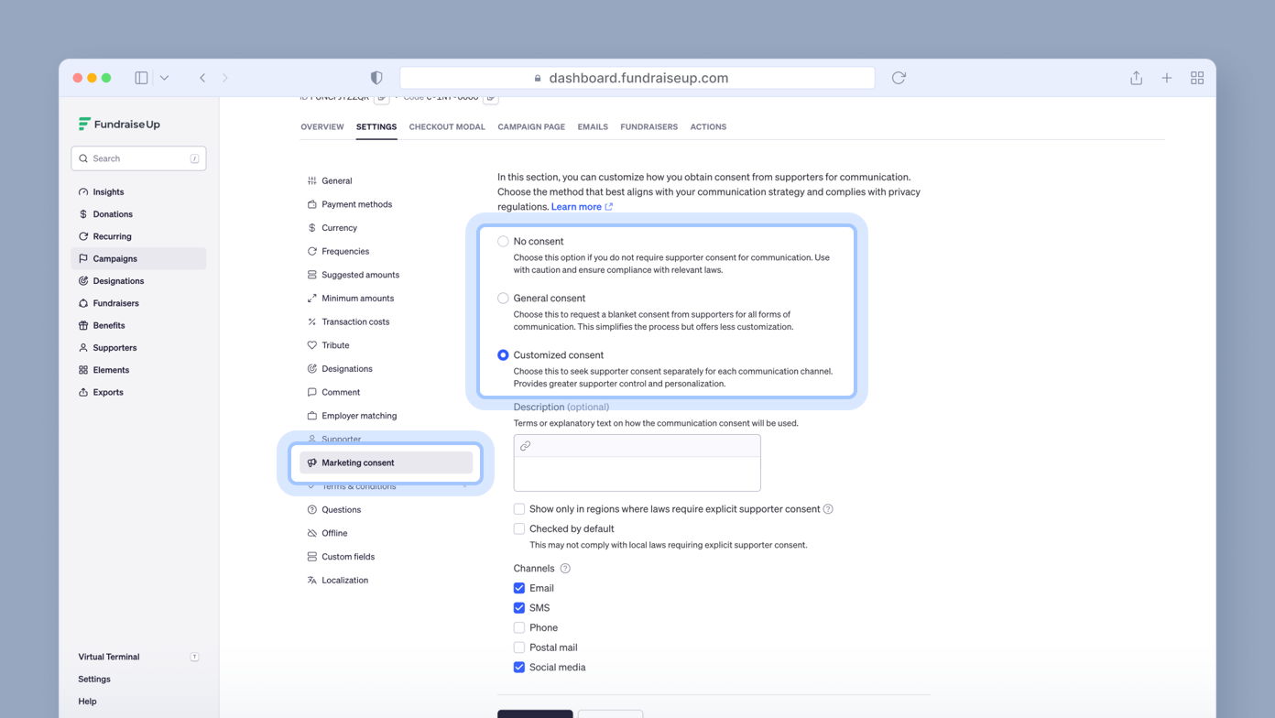Click the Virtual Terminal entry
1275x718 pixels.
pos(108,657)
